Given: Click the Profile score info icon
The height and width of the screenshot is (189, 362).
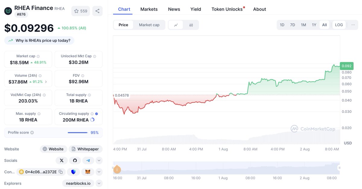Looking at the screenshot, I should tap(32, 133).
